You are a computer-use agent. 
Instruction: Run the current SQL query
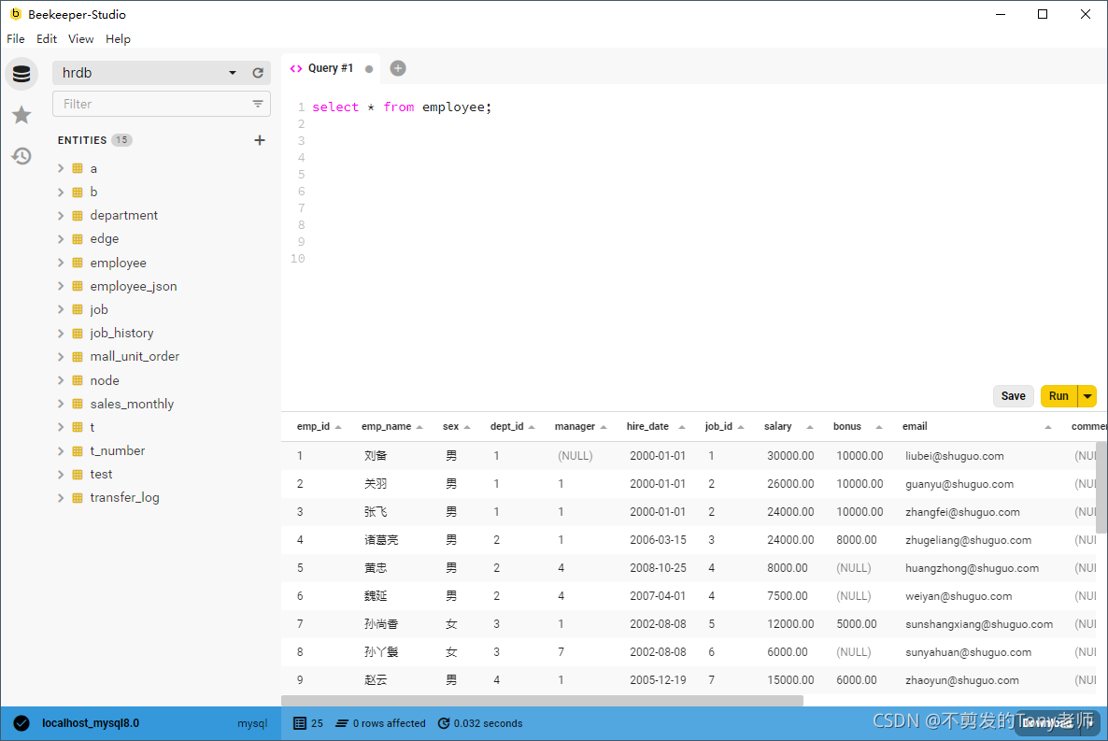1058,396
